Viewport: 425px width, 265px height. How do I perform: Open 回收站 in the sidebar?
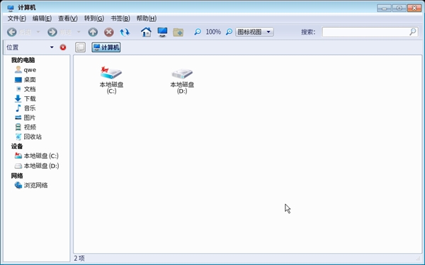coord(28,136)
